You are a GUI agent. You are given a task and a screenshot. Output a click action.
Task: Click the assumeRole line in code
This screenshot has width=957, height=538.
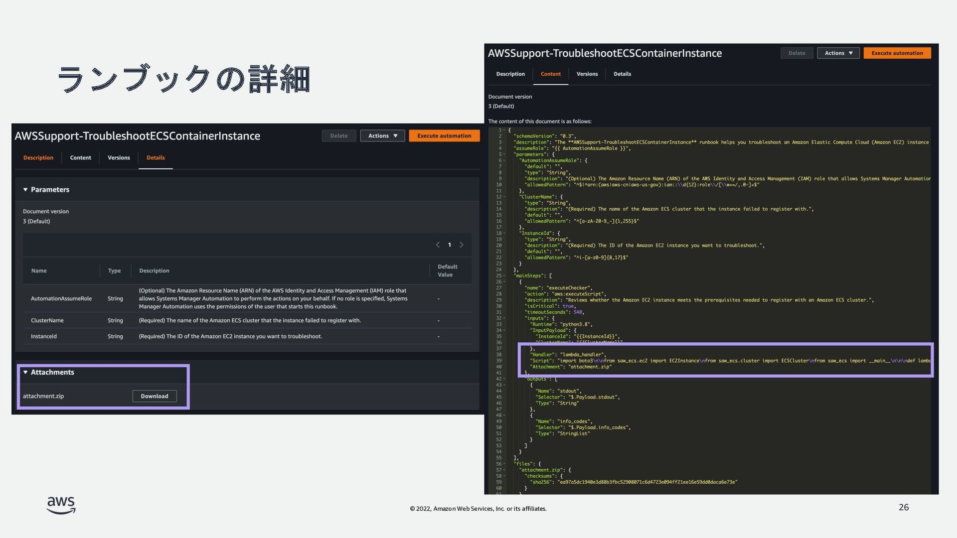(572, 148)
